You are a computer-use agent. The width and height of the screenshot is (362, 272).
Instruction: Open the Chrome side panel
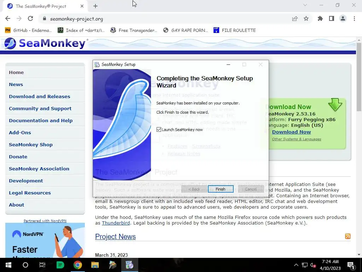click(x=332, y=19)
